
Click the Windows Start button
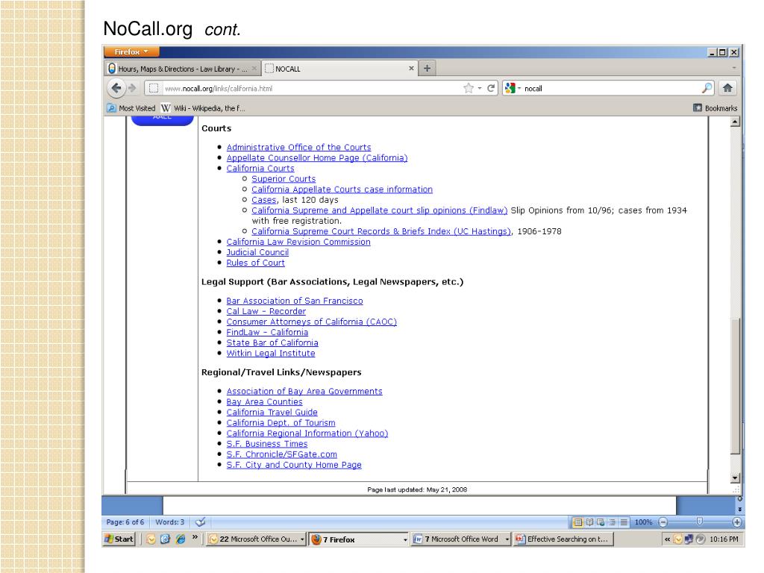click(x=119, y=539)
